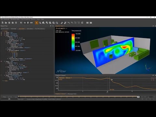The height and width of the screenshot is (117, 156).
Task: Click the ruler-shaped measure icon in toolbar
Action: point(32,23)
